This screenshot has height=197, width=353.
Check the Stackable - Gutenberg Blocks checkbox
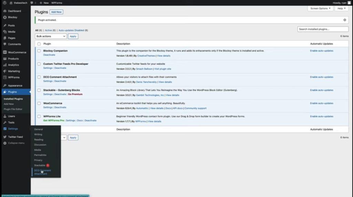pos(39,90)
